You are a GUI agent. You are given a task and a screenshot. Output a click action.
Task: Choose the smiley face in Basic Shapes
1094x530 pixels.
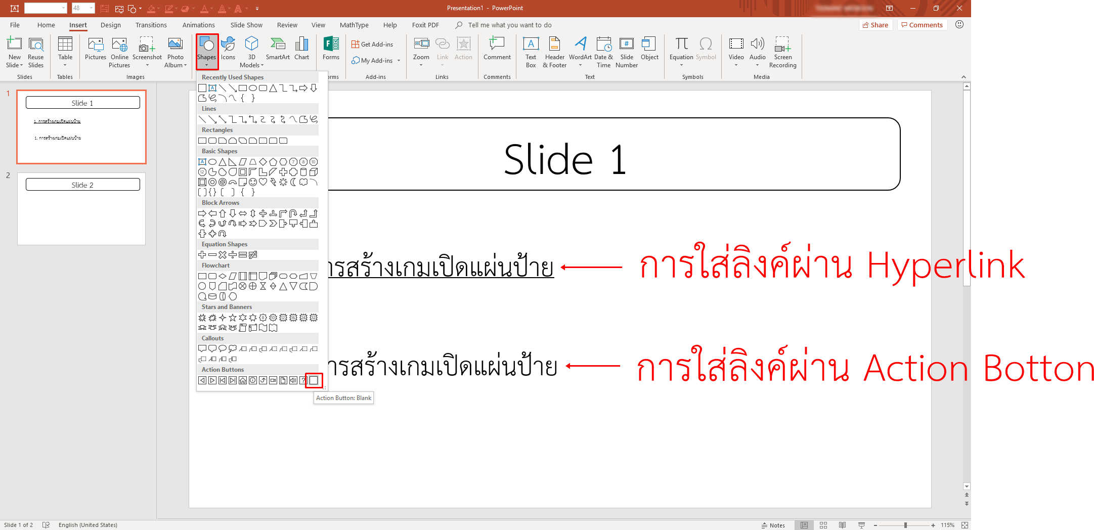coord(253,182)
